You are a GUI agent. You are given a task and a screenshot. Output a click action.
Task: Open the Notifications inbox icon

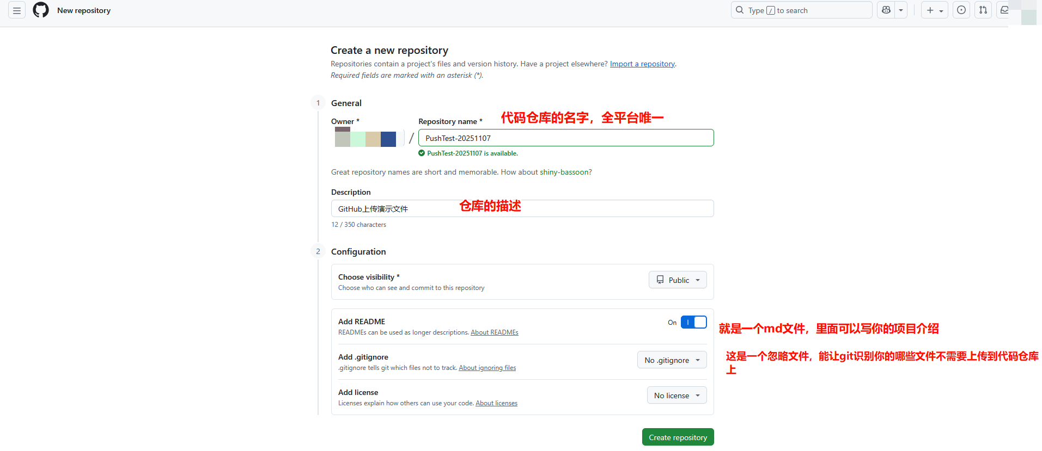(1004, 10)
